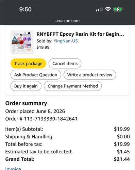Select Cancel items
The image size is (135, 170).
(65, 64)
